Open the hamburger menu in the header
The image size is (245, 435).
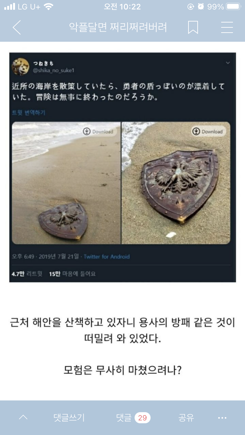click(x=227, y=27)
